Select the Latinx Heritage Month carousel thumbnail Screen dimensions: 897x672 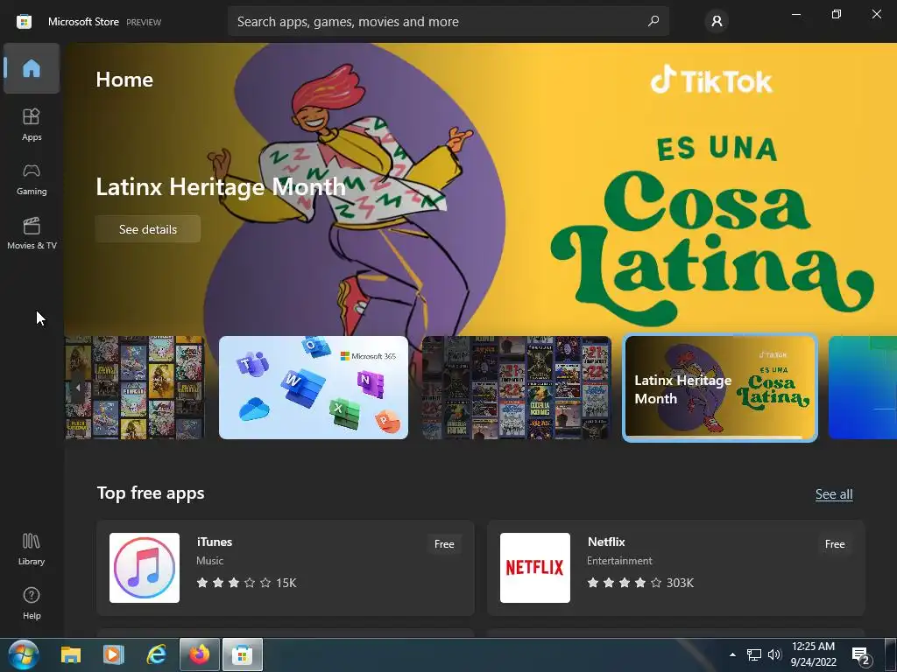click(720, 388)
